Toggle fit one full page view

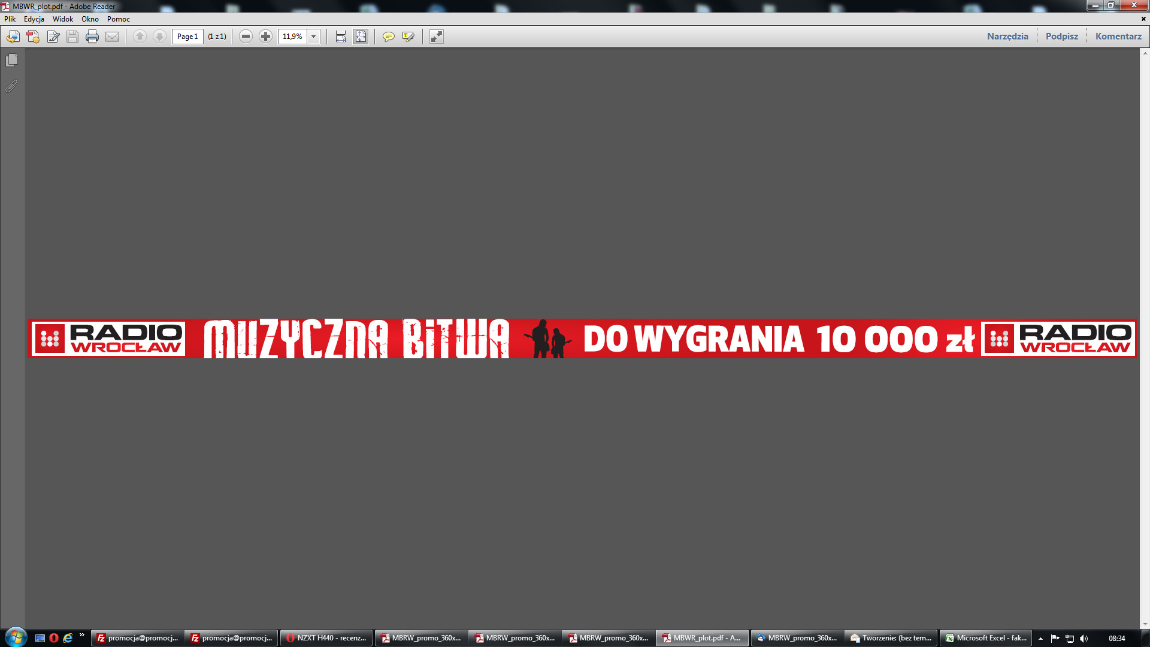click(x=361, y=37)
